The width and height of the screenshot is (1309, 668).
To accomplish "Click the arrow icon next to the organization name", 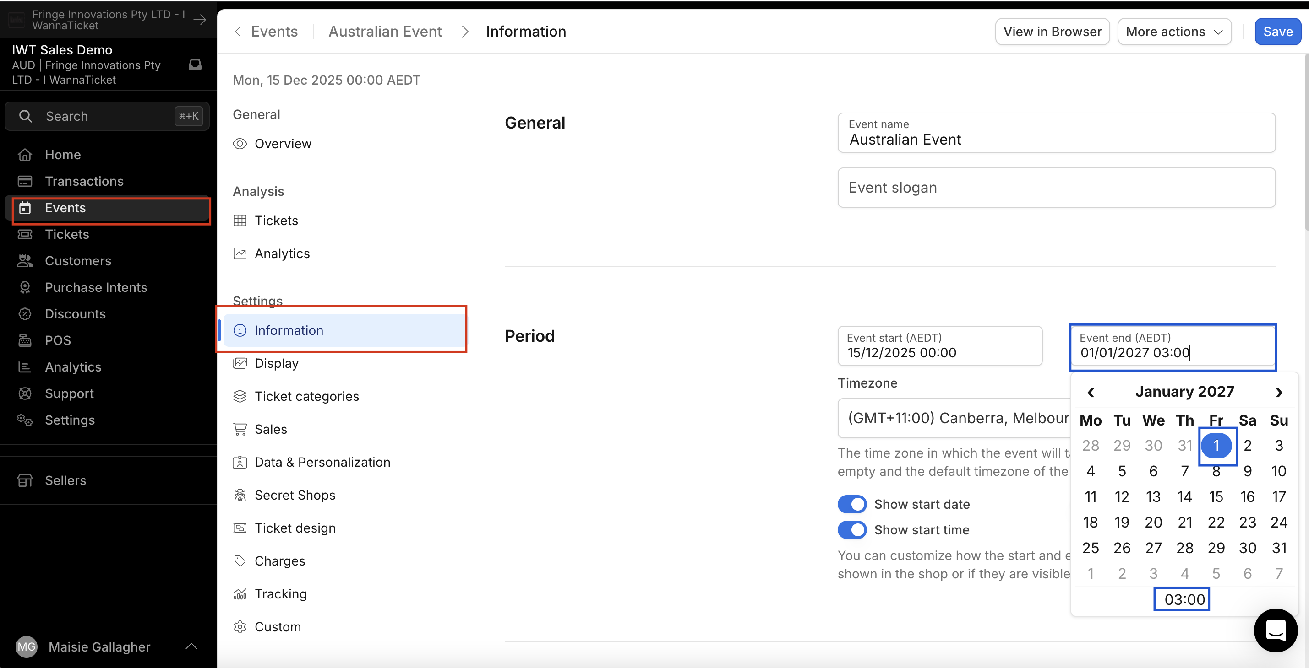I will (x=200, y=20).
